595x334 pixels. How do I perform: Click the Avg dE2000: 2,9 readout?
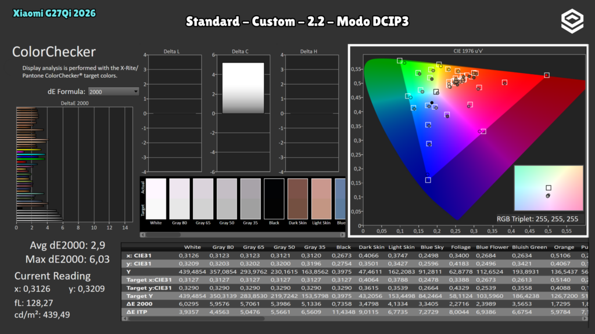tap(67, 245)
